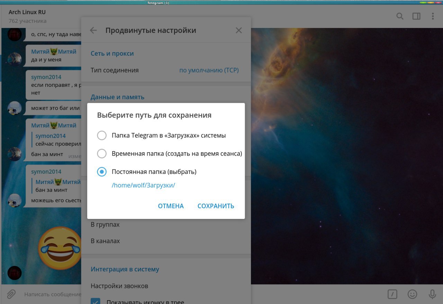
Task: Click the СОХРАНИТЬ button
Action: [216, 206]
